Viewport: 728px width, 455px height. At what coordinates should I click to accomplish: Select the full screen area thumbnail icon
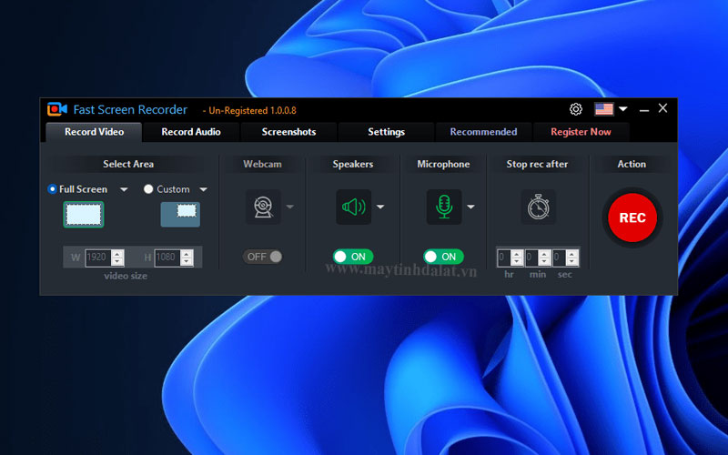(83, 214)
